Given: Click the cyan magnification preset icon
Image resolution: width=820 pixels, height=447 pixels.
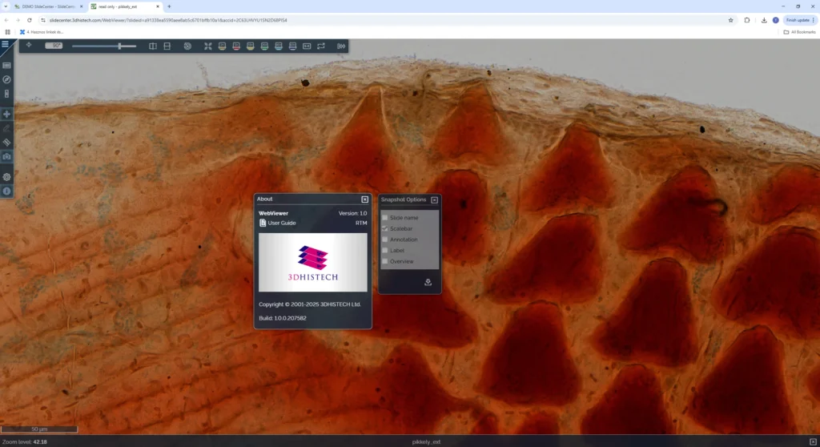Looking at the screenshot, I should click(279, 46).
